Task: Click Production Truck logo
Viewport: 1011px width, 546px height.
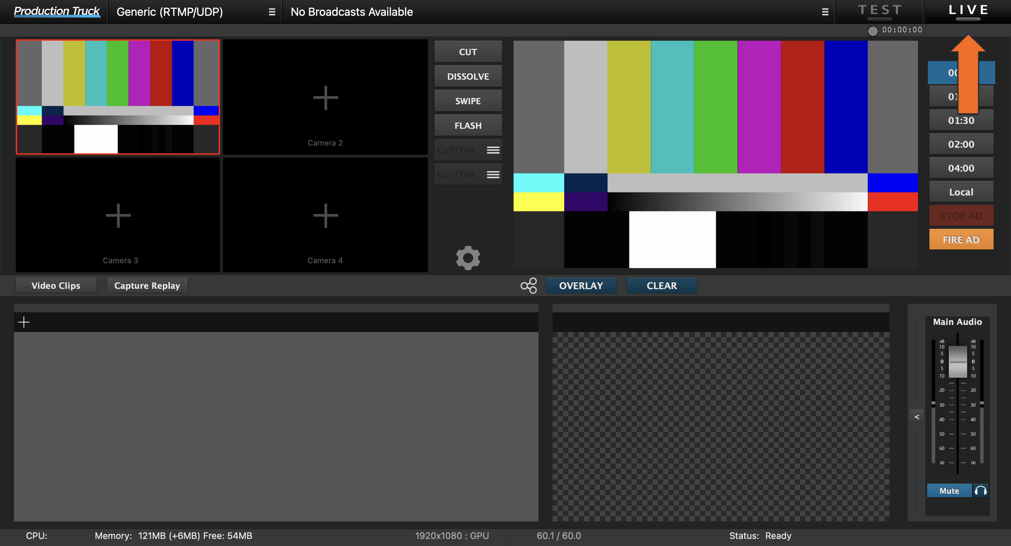Action: 57,11
